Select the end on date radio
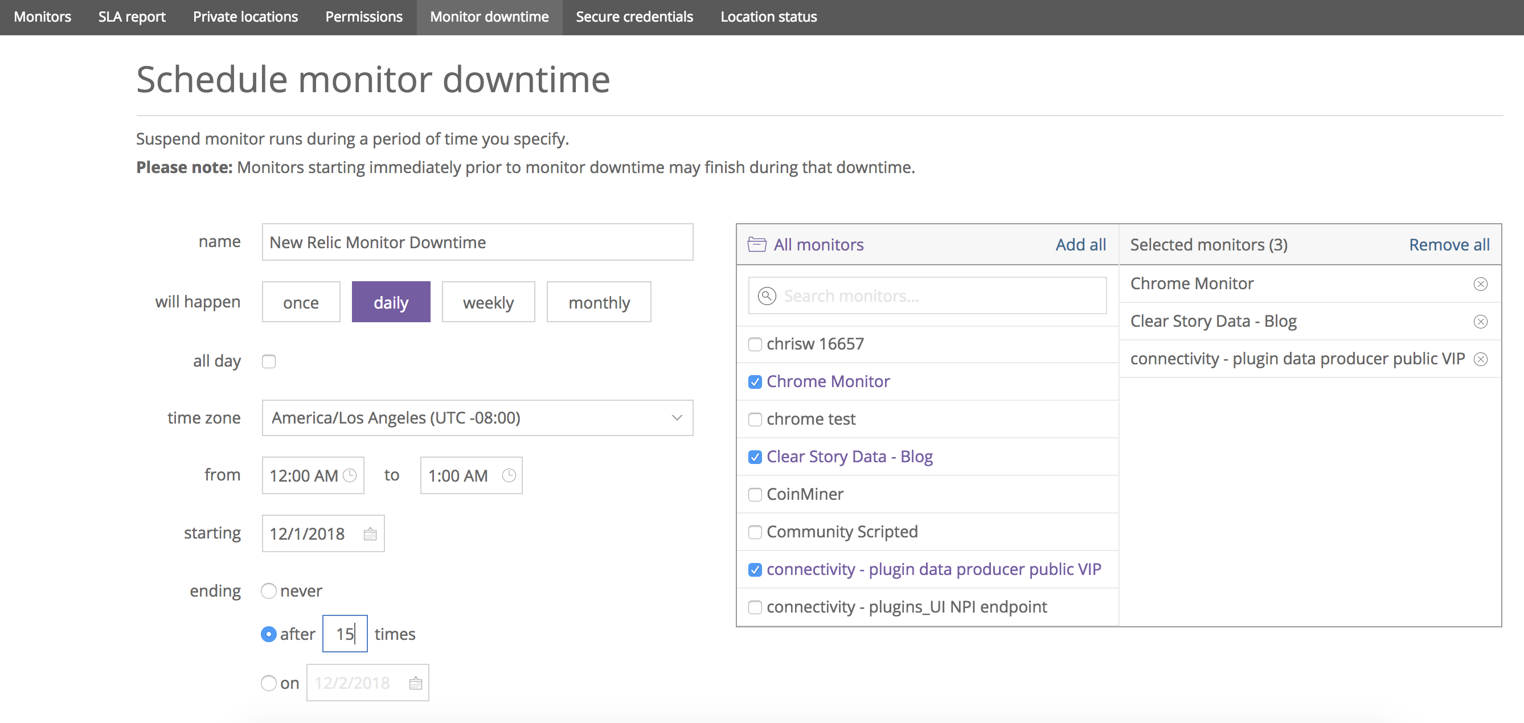1524x723 pixels. point(269,683)
